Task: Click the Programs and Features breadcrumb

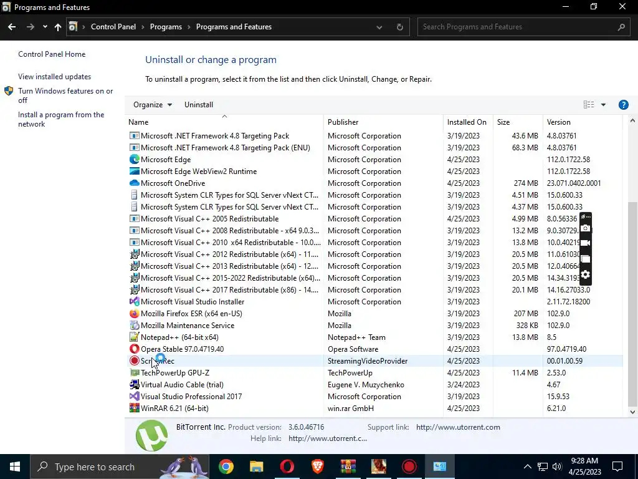Action: coord(234,27)
